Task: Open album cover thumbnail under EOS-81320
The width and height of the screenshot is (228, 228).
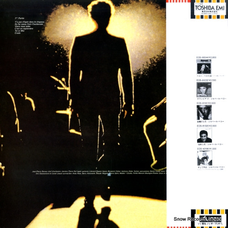Action: click(x=204, y=135)
